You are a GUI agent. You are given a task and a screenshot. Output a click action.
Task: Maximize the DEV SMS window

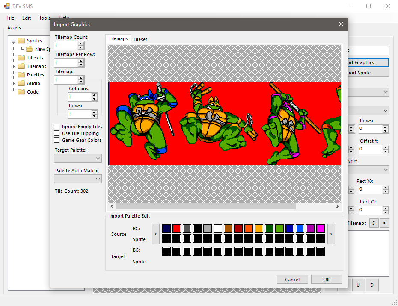[x=368, y=6]
